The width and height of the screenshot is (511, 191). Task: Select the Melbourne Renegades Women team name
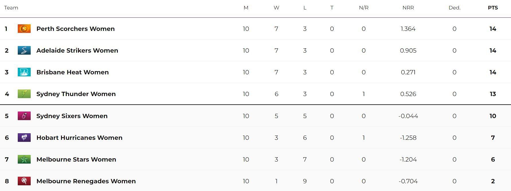(x=86, y=181)
